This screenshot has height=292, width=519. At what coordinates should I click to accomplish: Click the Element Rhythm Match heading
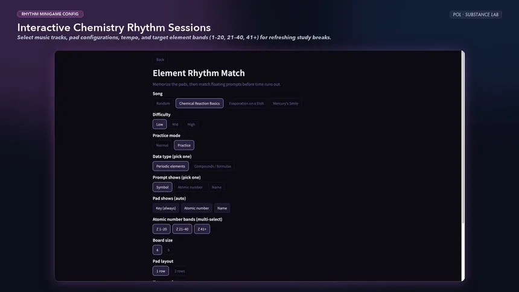(x=199, y=73)
